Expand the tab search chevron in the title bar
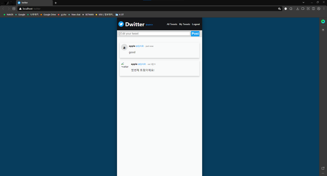 point(303,2)
